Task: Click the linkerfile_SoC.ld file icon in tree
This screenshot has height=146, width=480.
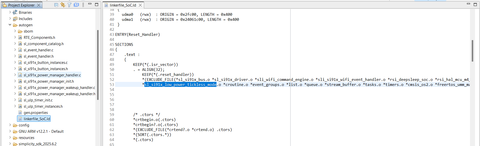Action: pyautogui.click(x=20, y=119)
